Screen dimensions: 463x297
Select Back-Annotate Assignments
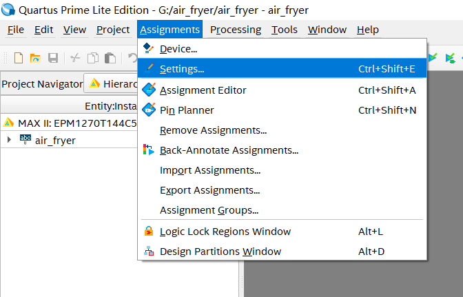229,150
